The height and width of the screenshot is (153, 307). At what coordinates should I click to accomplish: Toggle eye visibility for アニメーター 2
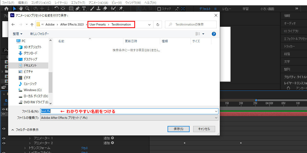tap(4, 143)
